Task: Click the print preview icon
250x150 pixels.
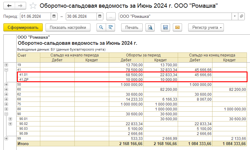Action: (x=150, y=28)
